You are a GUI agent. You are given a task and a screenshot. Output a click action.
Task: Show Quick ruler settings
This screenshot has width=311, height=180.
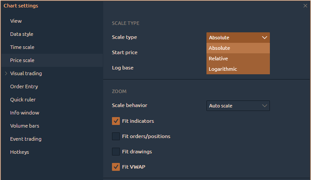[23, 100]
